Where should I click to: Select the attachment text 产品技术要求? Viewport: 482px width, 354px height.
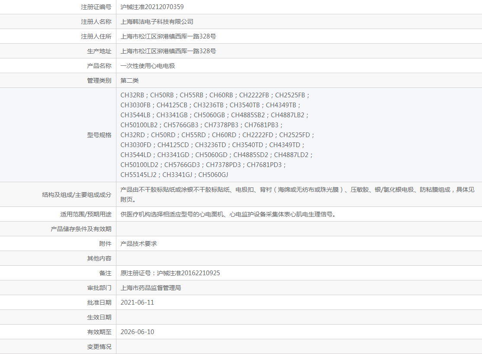[x=138, y=244]
